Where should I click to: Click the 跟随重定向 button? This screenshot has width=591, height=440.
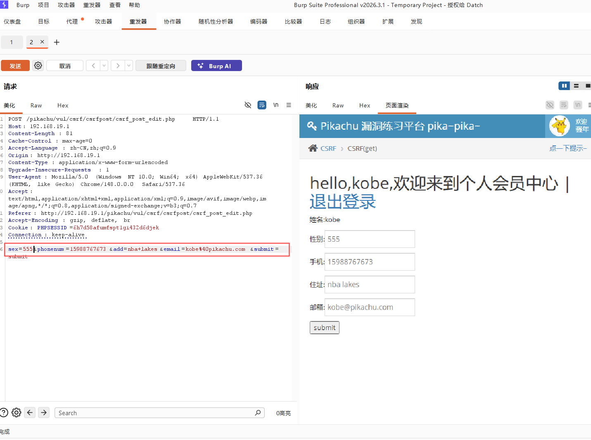point(161,66)
